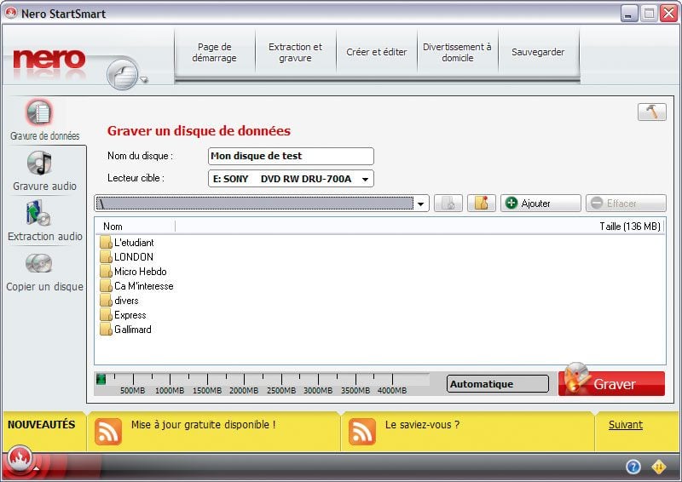Start burning with the Graver button
This screenshot has height=482, width=682.
pos(611,384)
